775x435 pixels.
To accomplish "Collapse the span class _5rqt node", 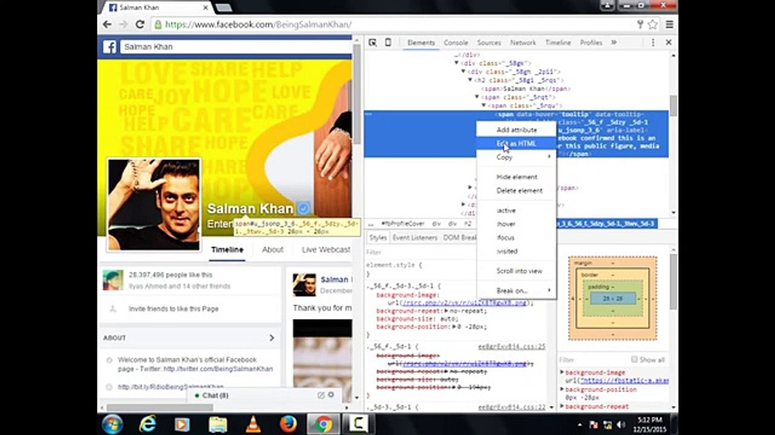I will [x=477, y=97].
